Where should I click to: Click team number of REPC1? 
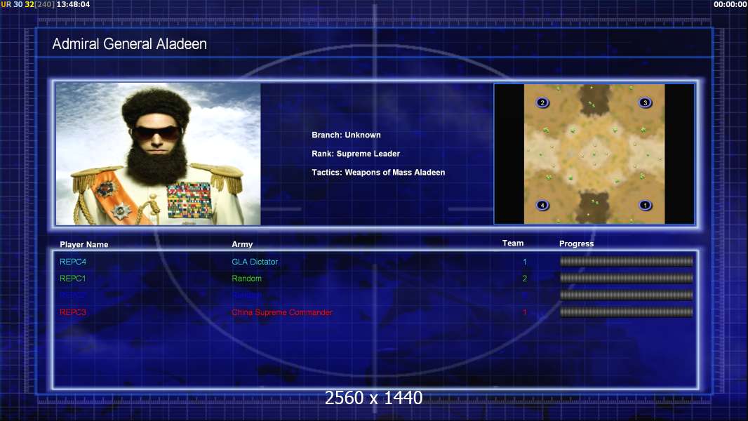pyautogui.click(x=524, y=279)
